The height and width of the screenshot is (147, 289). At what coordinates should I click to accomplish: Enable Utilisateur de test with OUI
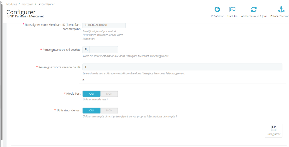91,110
